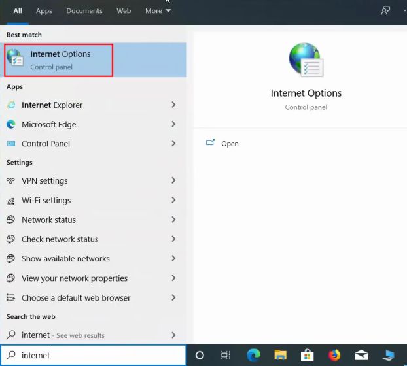The height and width of the screenshot is (366, 407).
Task: Click the Wi-Fi settings signal icon
Action: (x=11, y=201)
